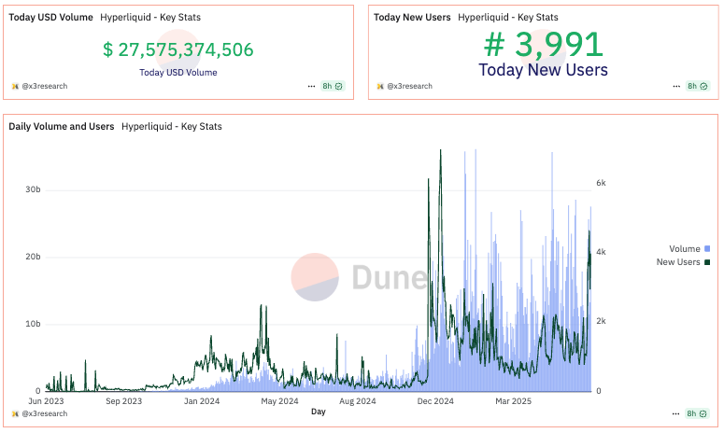Open the options menu on Today New Users card
Screen dimensions: 724x433
[676, 86]
